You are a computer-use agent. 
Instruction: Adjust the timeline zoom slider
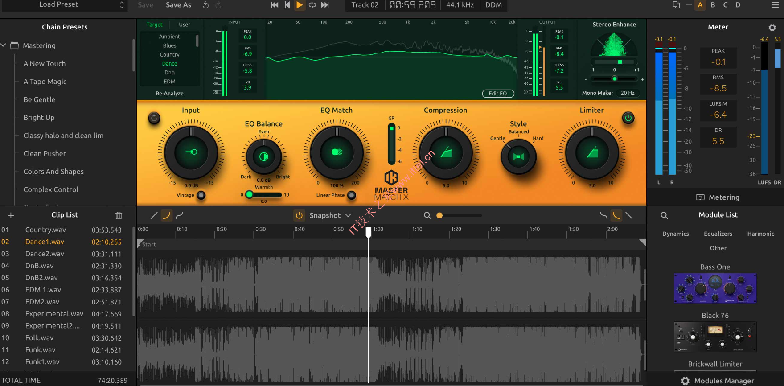pos(459,215)
